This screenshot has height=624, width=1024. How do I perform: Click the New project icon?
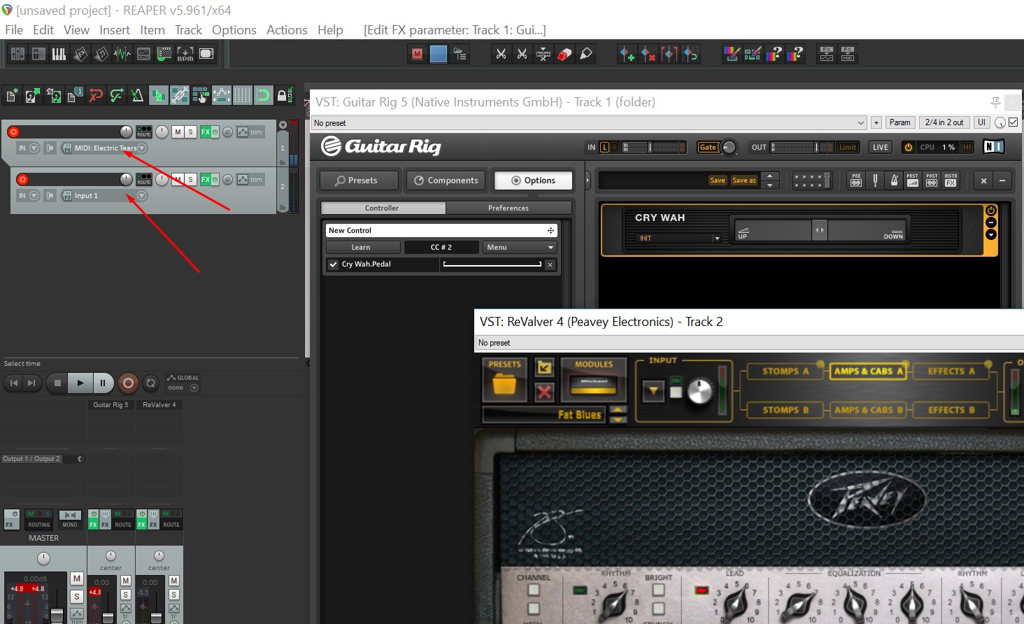(12, 95)
